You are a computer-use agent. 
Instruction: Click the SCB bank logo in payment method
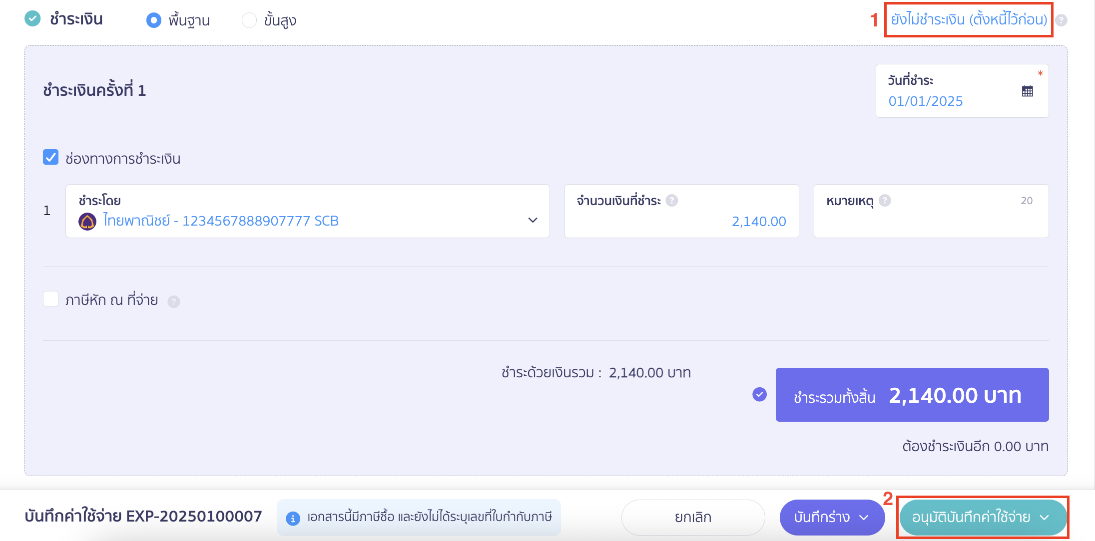[88, 220]
